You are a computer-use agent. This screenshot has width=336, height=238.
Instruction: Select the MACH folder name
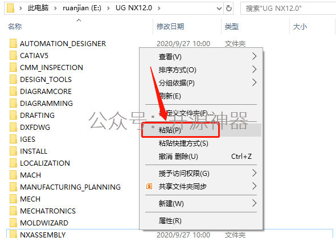point(30,175)
